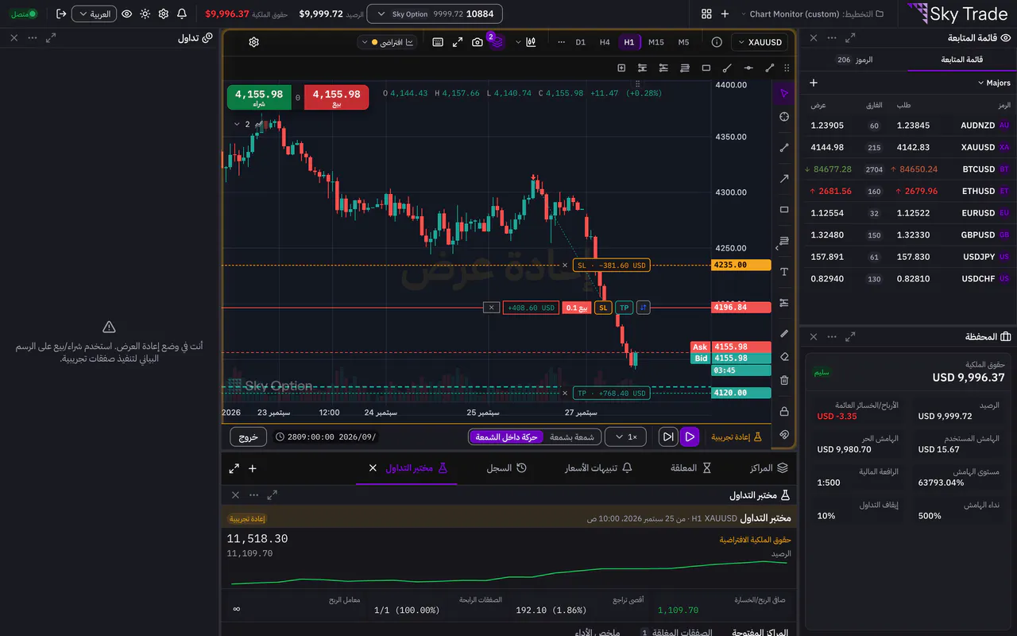Open the تنبيهات الأسعار price alerts tab
This screenshot has height=636, width=1017.
pyautogui.click(x=598, y=468)
